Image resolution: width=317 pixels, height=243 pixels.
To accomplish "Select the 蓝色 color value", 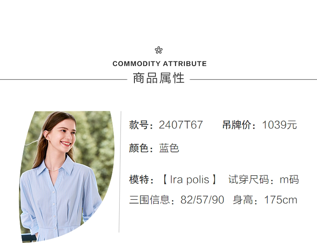I will [169, 148].
